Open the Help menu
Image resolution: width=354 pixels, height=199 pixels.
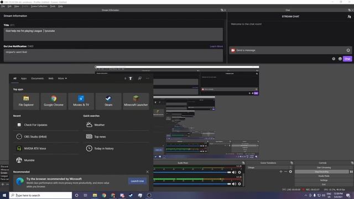pos(60,6)
